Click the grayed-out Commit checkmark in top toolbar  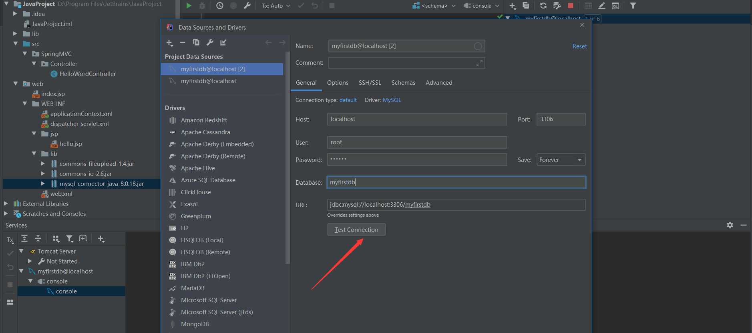click(x=301, y=6)
